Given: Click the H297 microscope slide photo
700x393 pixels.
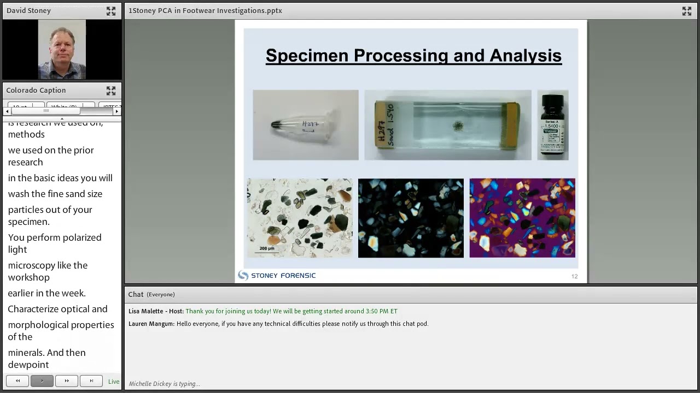Looking at the screenshot, I should (x=448, y=125).
